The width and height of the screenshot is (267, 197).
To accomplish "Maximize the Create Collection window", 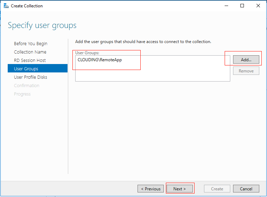I will (x=242, y=6).
